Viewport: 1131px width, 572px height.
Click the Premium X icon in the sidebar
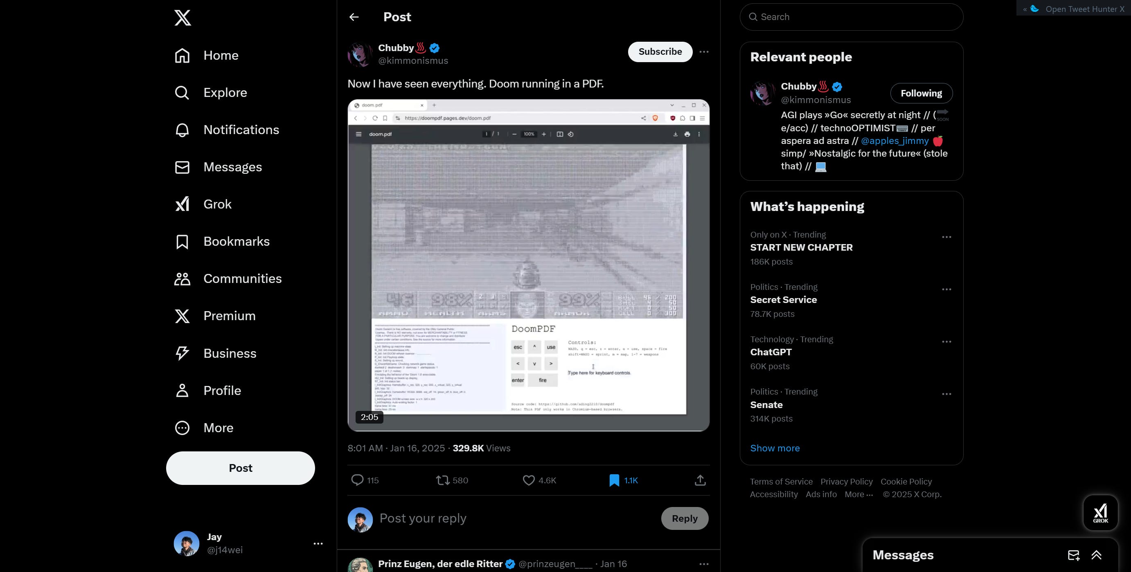pyautogui.click(x=182, y=316)
